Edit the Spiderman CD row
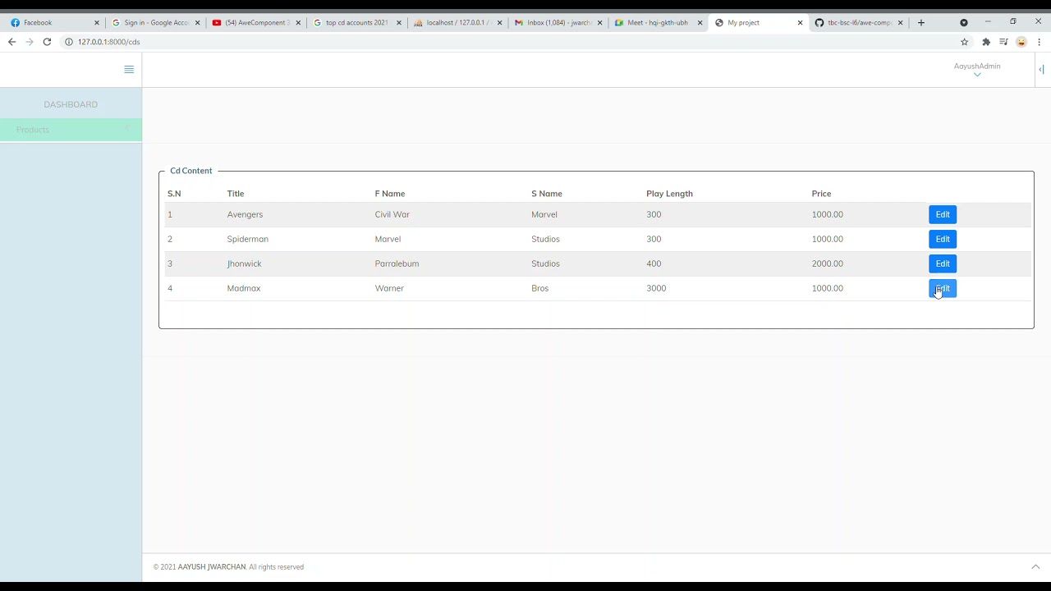 (943, 239)
